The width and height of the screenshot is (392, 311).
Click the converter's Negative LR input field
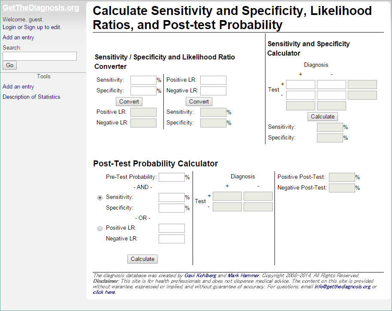(213, 91)
